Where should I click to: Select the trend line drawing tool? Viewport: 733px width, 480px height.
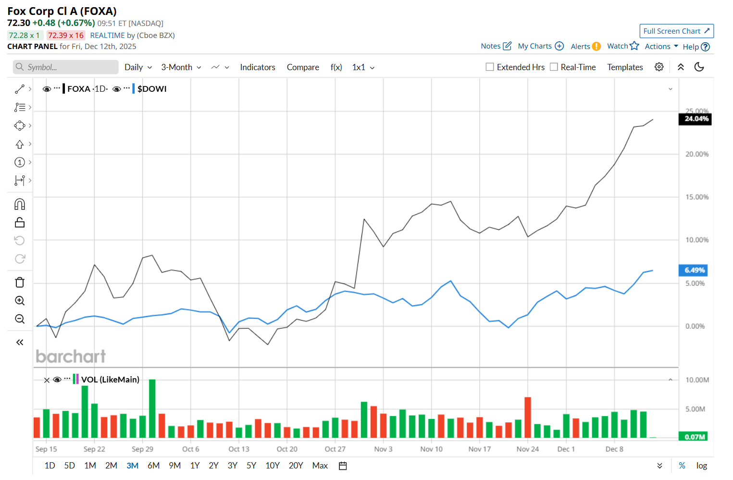(x=20, y=89)
